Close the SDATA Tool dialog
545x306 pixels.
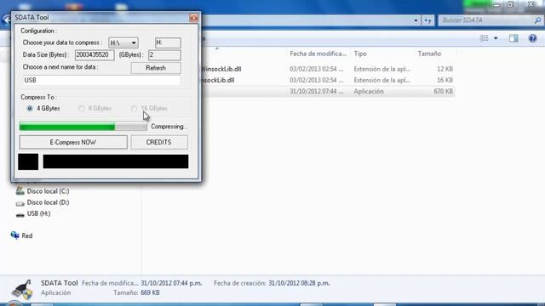(193, 17)
